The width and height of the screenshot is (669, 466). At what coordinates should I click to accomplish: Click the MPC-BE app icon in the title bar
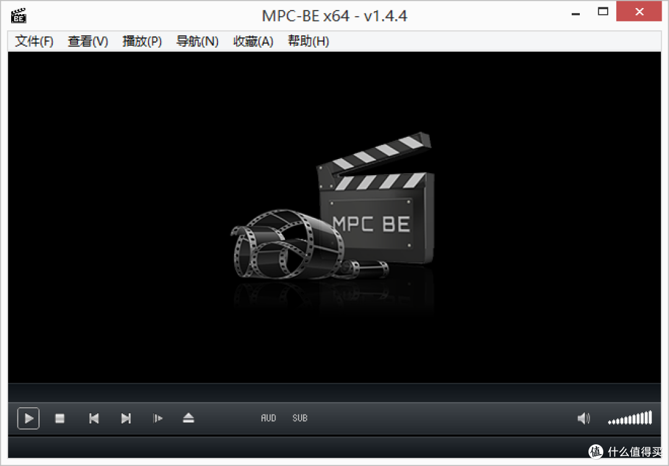click(19, 15)
